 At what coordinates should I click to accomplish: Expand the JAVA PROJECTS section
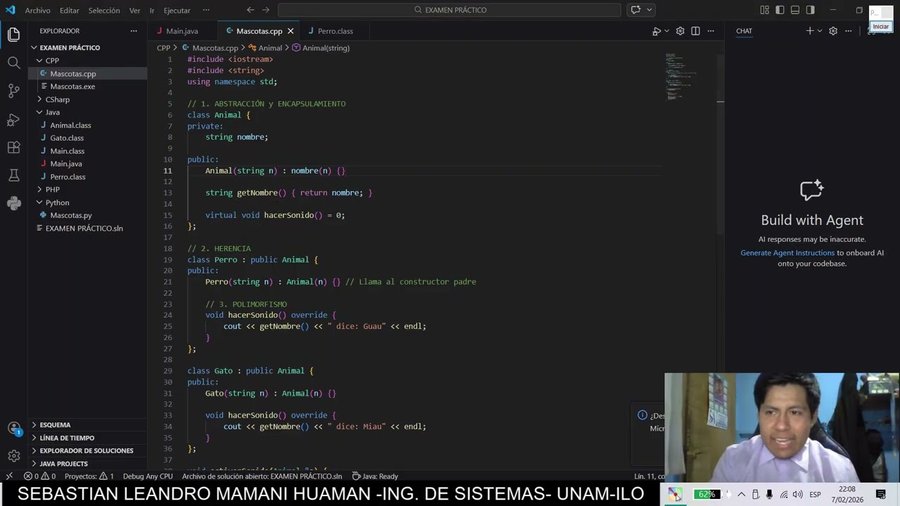click(x=88, y=464)
